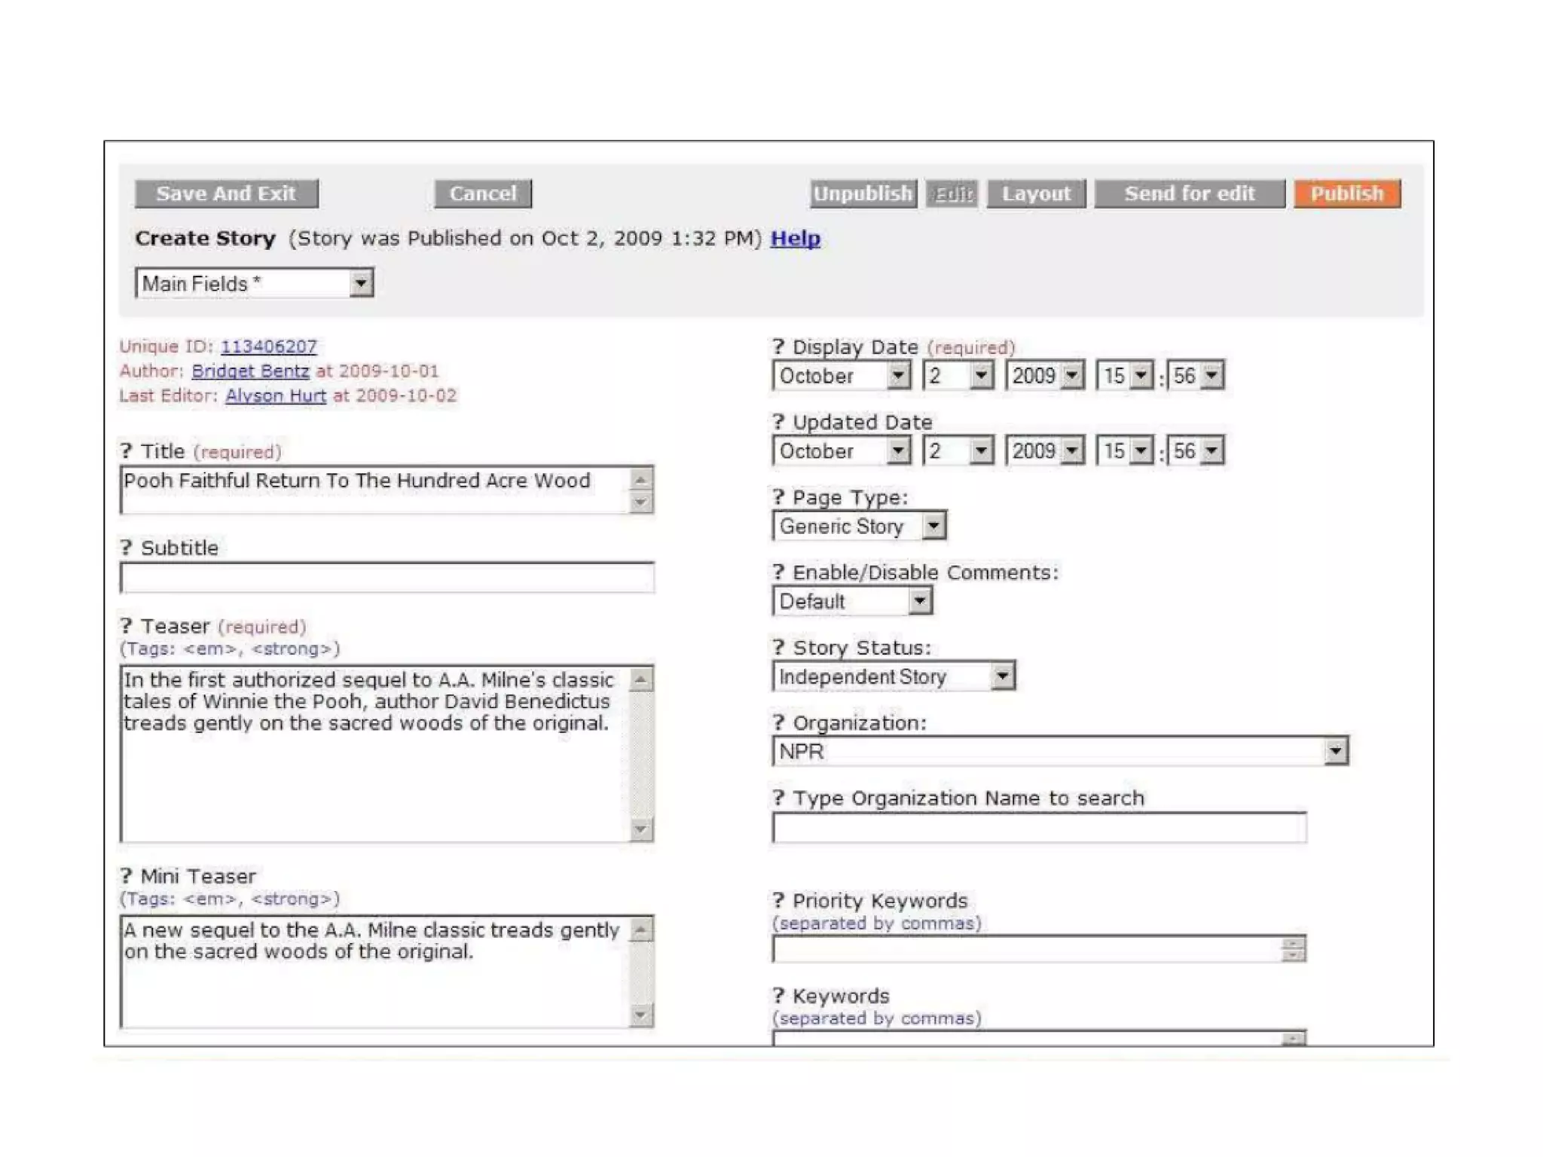Image resolution: width=1543 pixels, height=1157 pixels.
Task: Open the Organization NPR dropdown
Action: (x=1061, y=751)
